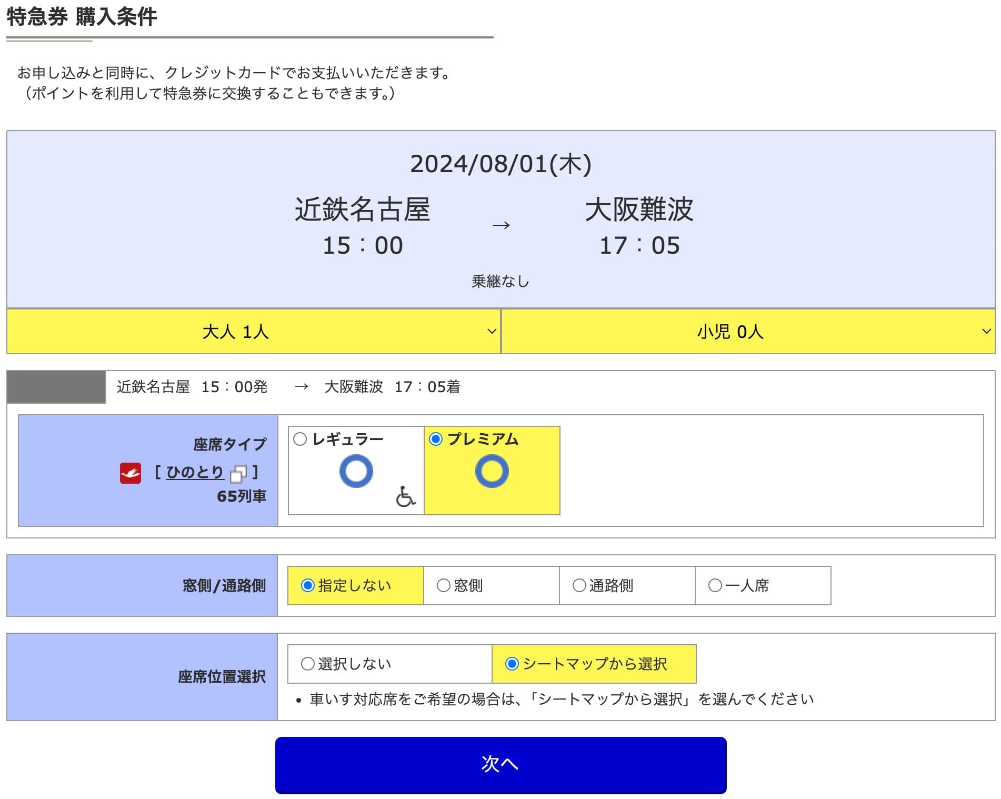Click the 窓側/通路側 row label
This screenshot has width=1001, height=799.
224,585
